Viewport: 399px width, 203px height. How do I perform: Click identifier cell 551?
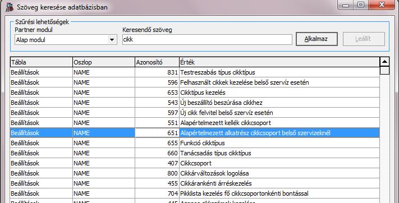click(x=157, y=123)
